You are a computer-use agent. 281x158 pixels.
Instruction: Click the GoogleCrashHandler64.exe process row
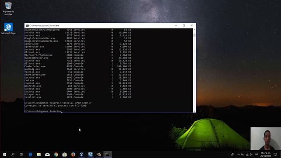pyautogui.click(x=78, y=41)
